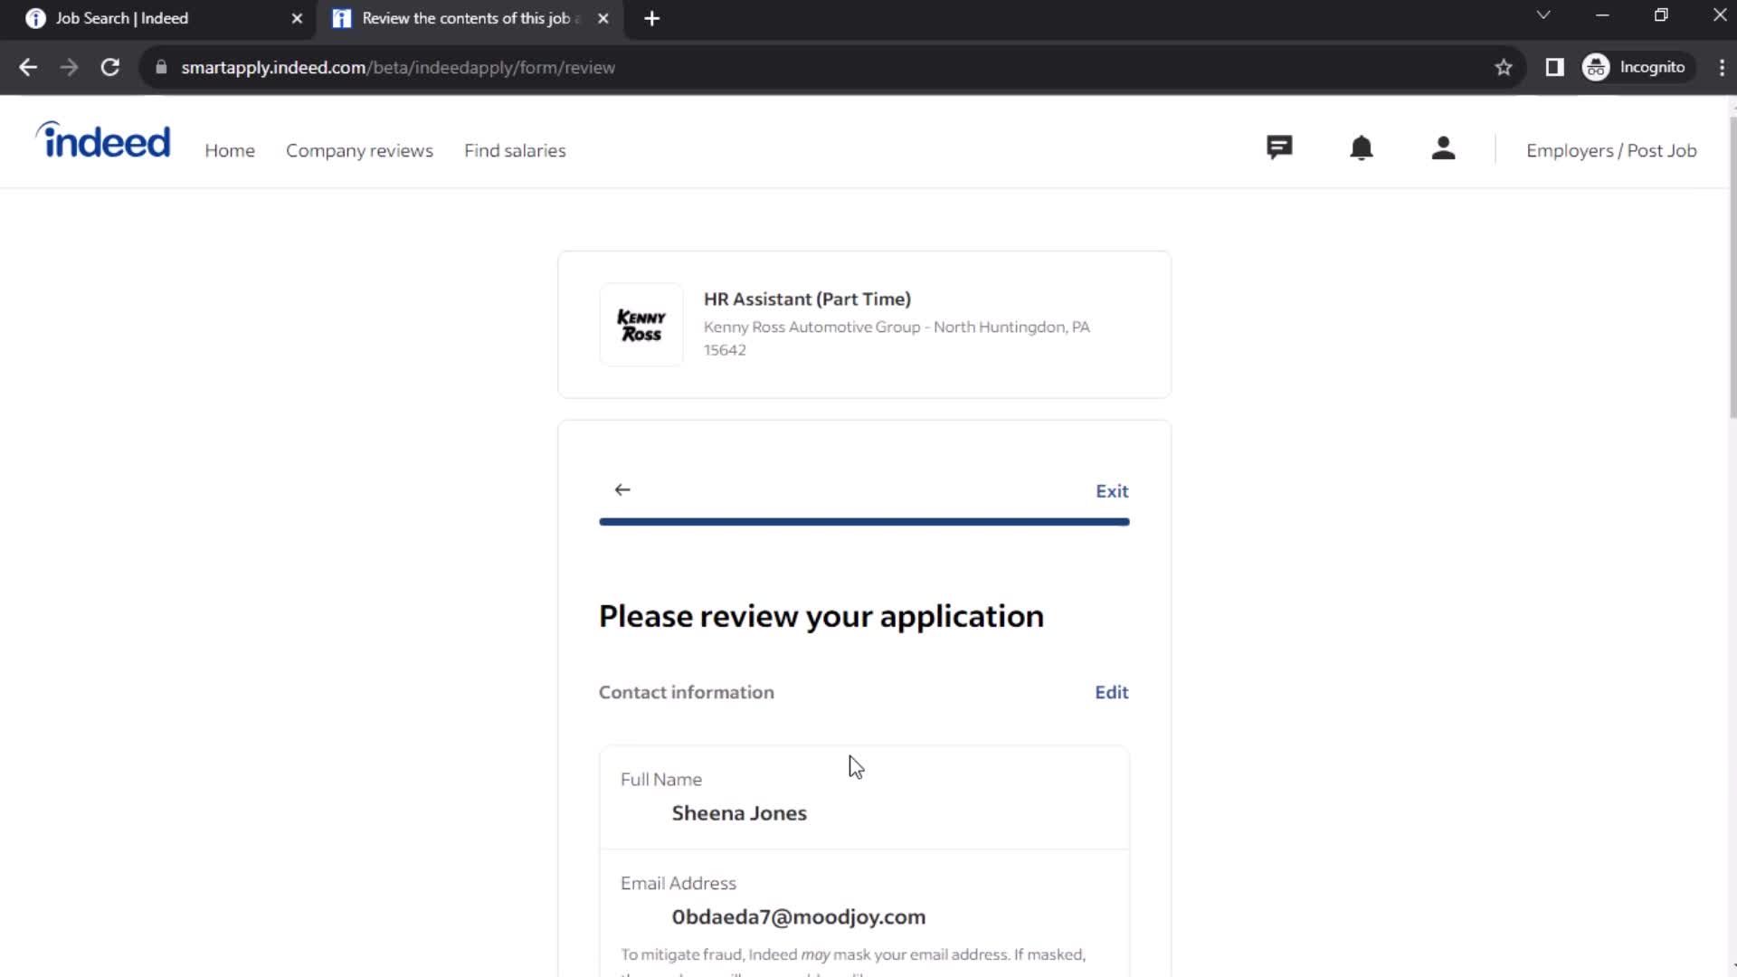Open the notifications bell icon
1737x977 pixels.
(x=1360, y=149)
